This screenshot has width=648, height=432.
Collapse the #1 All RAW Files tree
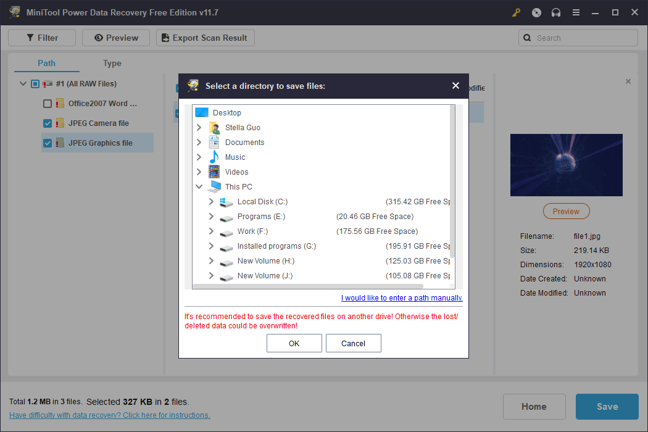click(23, 84)
